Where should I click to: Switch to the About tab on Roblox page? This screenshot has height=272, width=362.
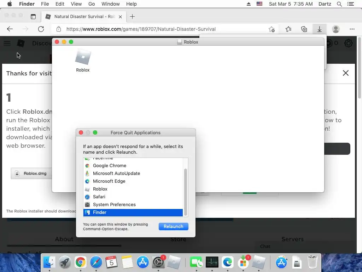(x=64, y=239)
